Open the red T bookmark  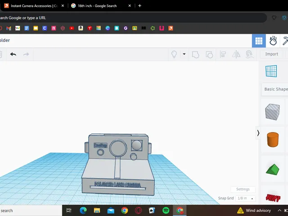pos(90,28)
